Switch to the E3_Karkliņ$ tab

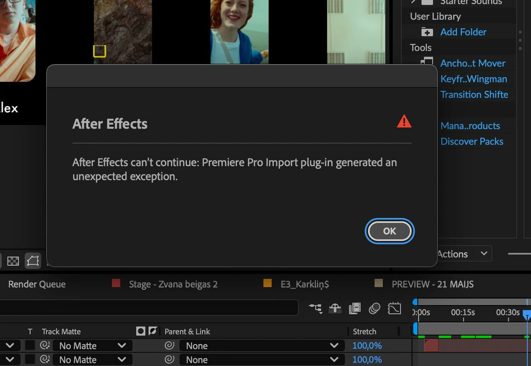[305, 284]
